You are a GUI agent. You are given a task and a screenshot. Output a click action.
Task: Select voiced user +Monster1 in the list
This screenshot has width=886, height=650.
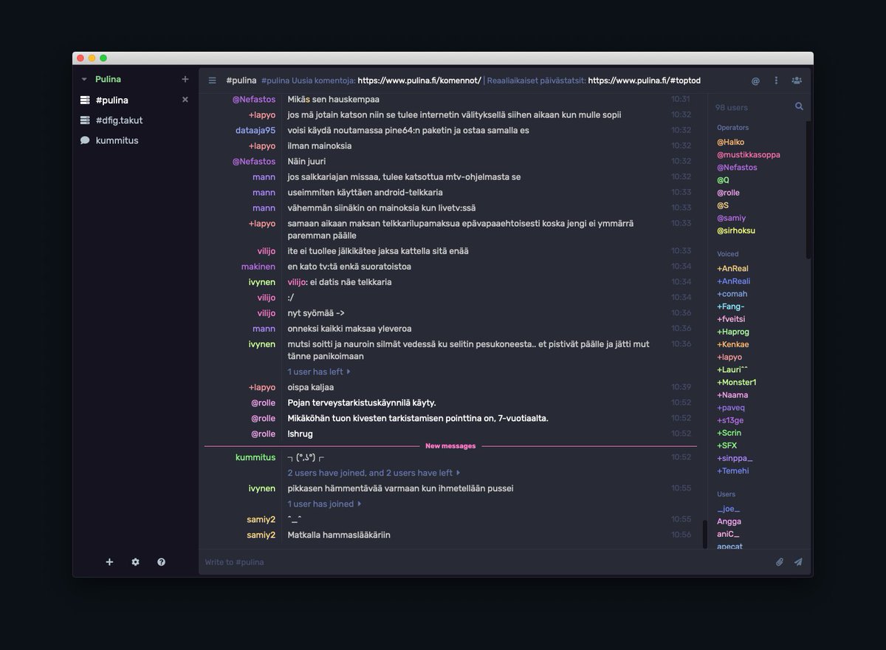pyautogui.click(x=736, y=383)
